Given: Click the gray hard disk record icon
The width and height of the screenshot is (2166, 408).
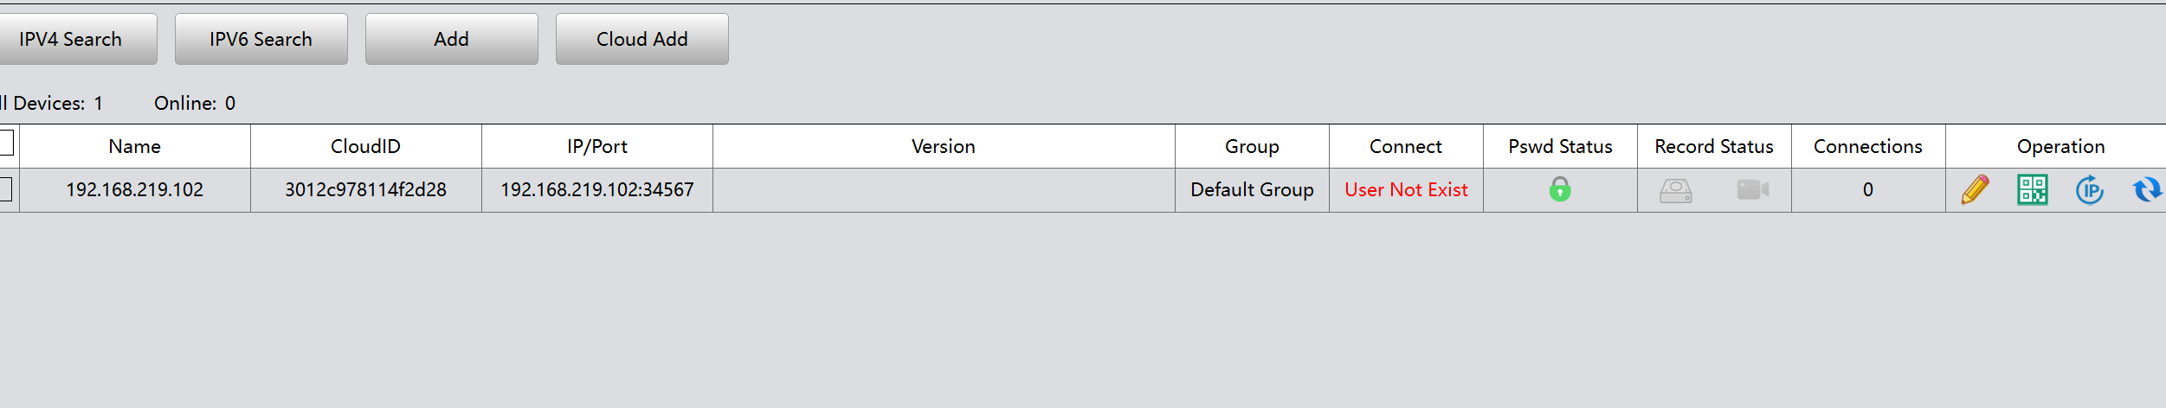Looking at the screenshot, I should click(x=1676, y=190).
